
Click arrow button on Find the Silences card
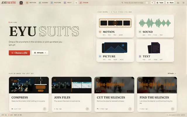173,109
